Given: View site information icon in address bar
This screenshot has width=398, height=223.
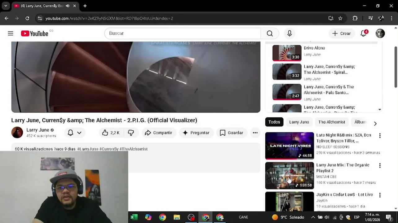Looking at the screenshot, I should 40,18.
